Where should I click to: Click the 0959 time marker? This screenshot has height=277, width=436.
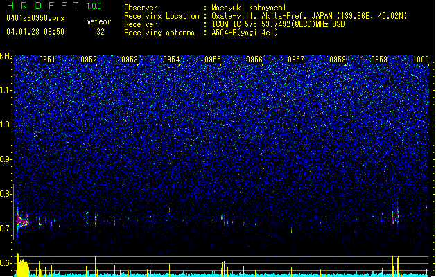pyautogui.click(x=379, y=60)
